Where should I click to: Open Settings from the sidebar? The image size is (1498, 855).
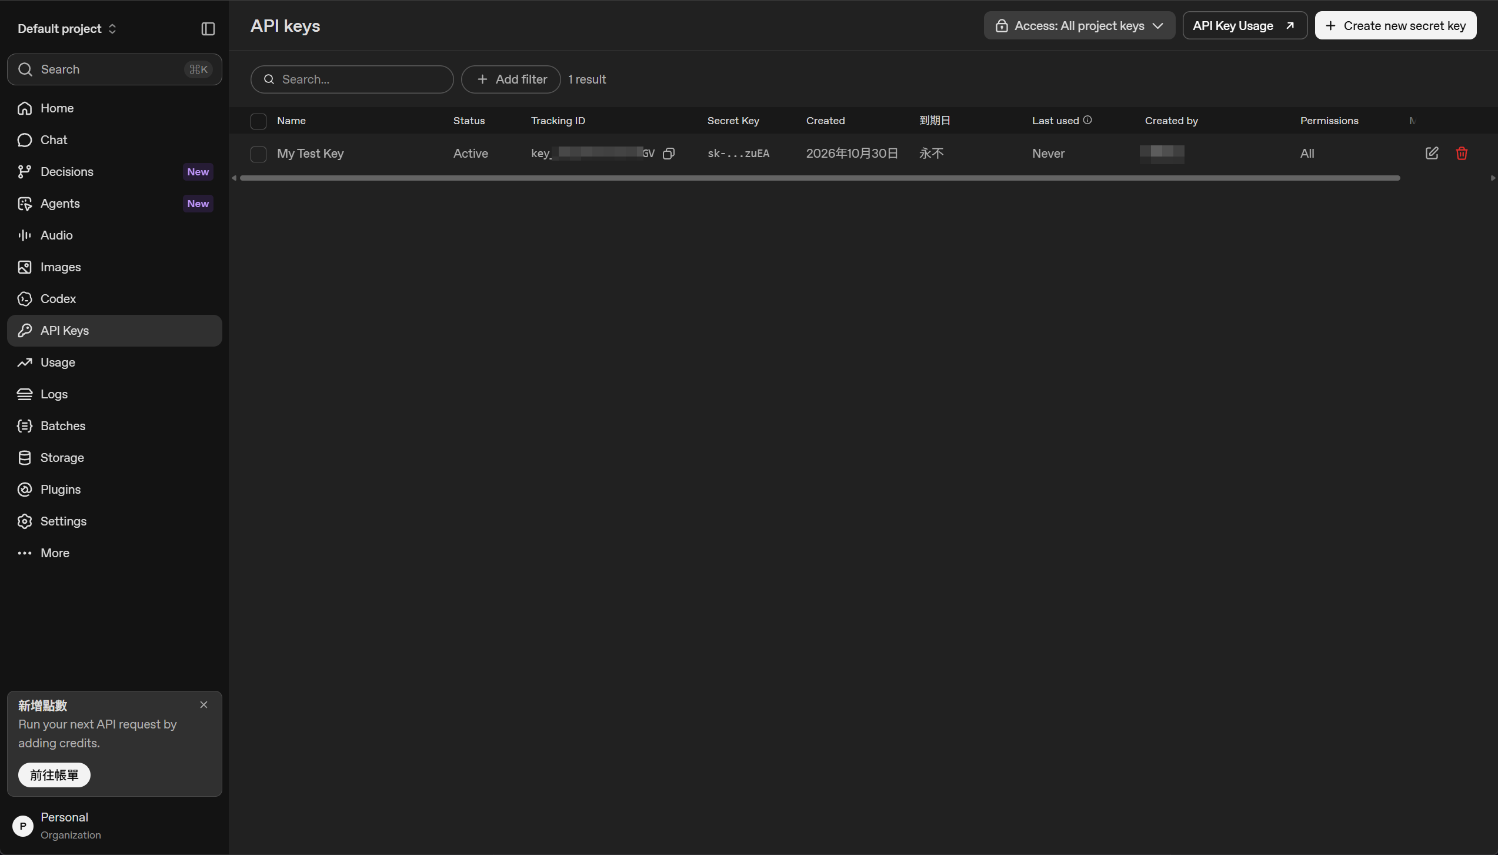coord(115,521)
